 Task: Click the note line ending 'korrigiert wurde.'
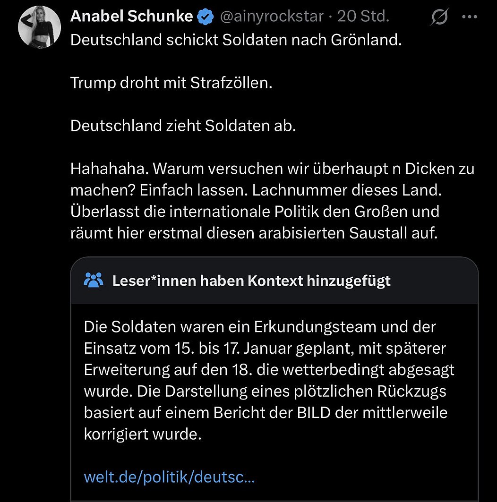(x=143, y=434)
